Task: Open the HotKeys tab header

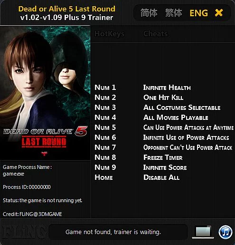Action: 110,34
